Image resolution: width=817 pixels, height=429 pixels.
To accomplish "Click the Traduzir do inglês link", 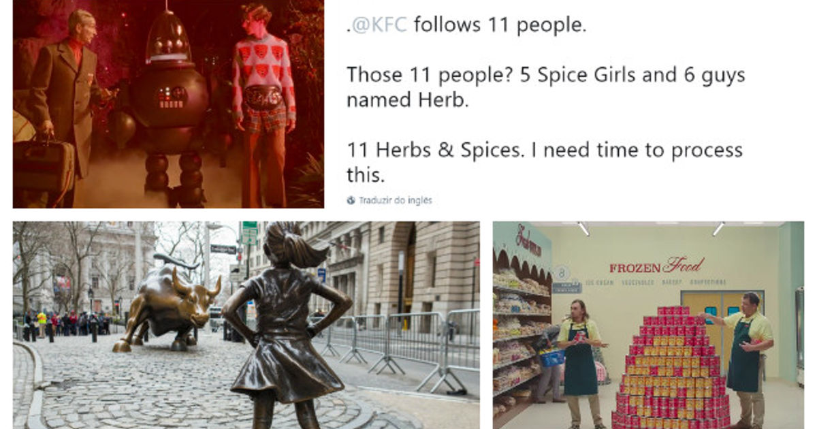I will 396,200.
